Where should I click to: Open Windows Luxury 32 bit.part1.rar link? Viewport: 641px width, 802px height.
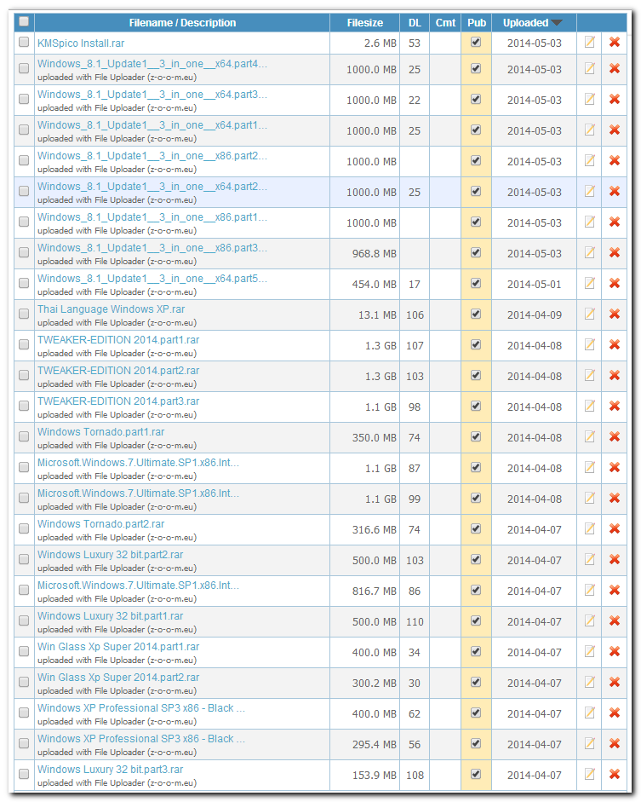(x=110, y=616)
